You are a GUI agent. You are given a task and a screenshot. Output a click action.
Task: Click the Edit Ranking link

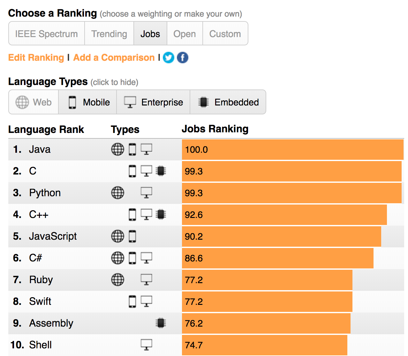(36, 58)
